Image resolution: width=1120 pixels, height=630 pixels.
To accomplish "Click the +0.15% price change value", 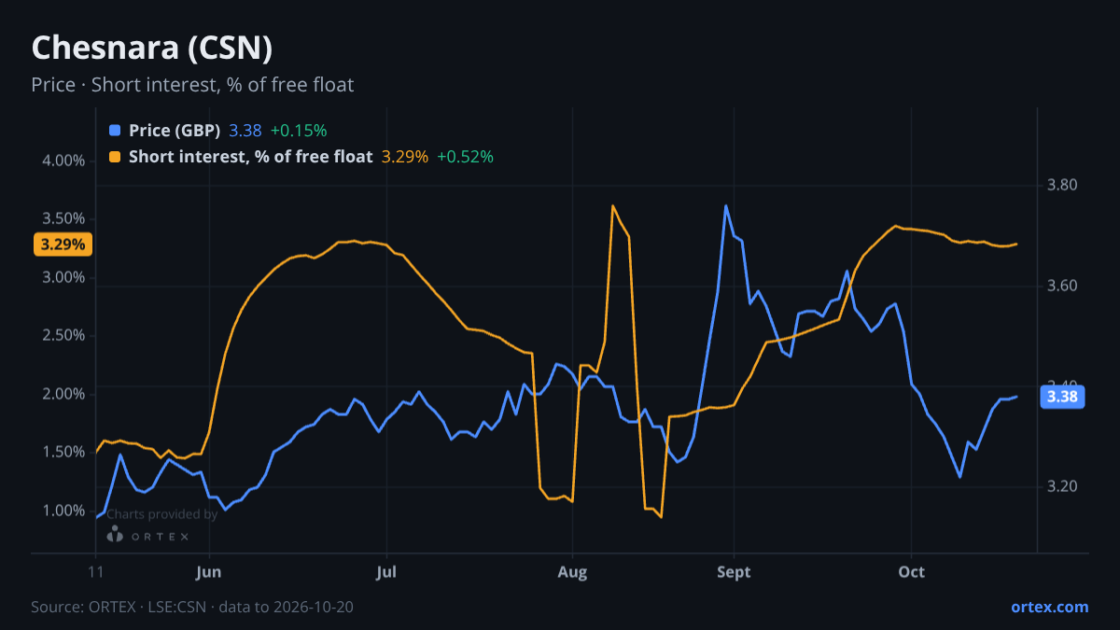I will 299,131.
